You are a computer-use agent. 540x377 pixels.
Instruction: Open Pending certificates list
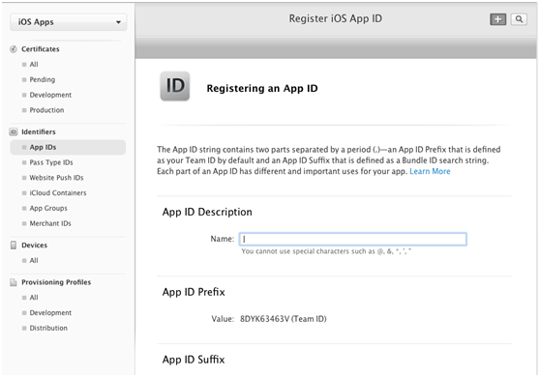tap(42, 79)
